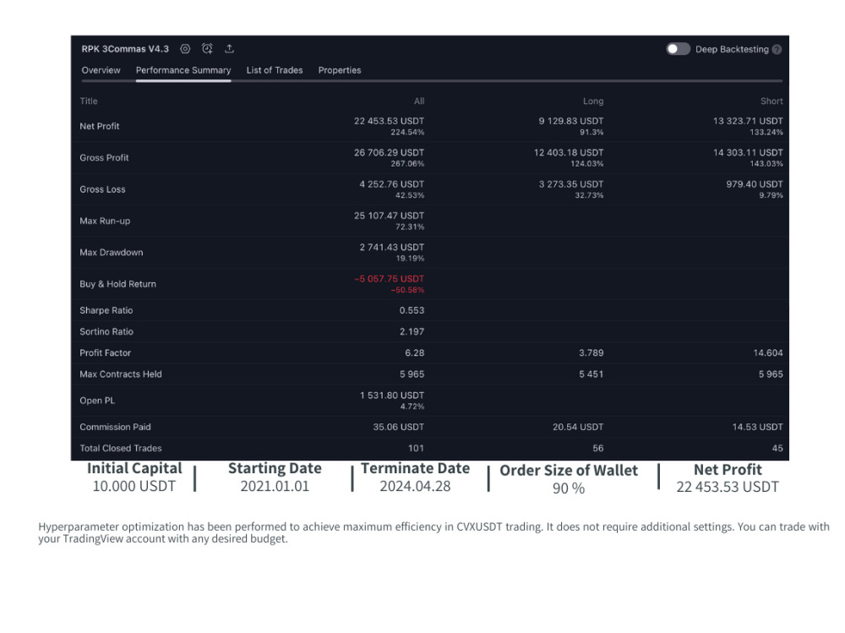Select the Max Run-up row label
The image size is (845, 633).
pos(105,221)
